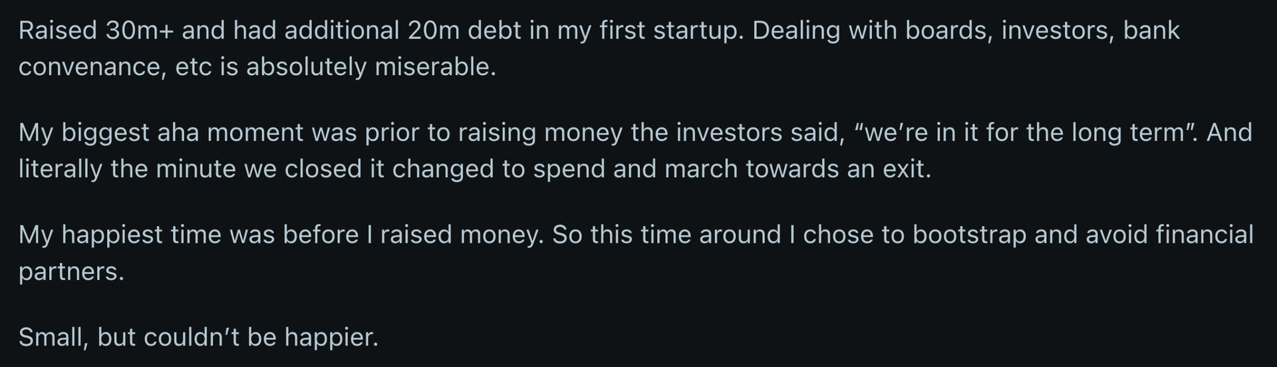1277x367 pixels.
Task: Click the word "financial" in third paragraph
Action: (x=1204, y=235)
